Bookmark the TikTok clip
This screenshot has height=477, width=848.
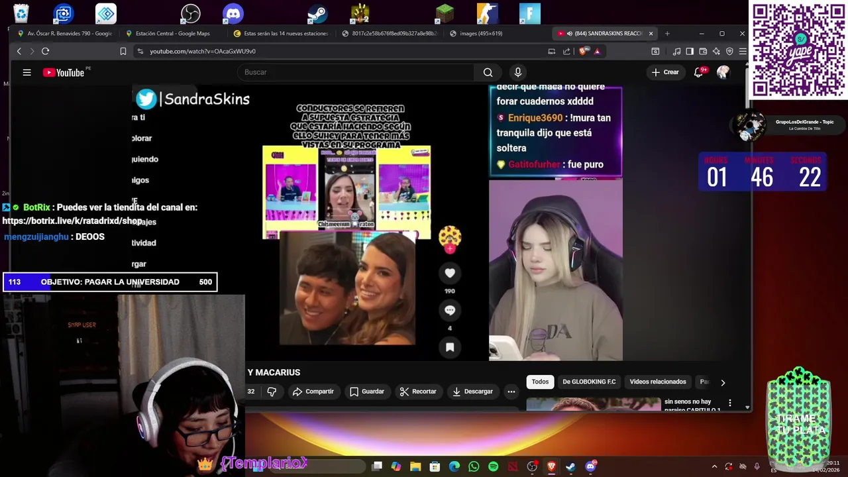click(450, 346)
